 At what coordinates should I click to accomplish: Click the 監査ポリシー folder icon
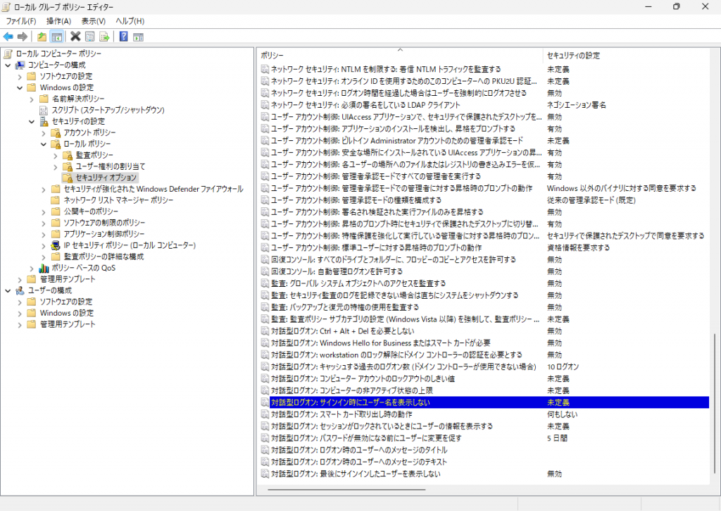pos(68,155)
